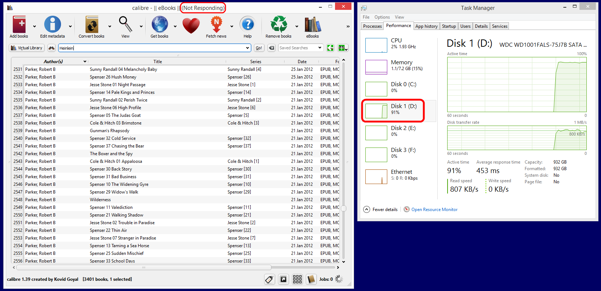Collapse Task Manager with Fewer details
The image size is (601, 291).
pyautogui.click(x=380, y=209)
